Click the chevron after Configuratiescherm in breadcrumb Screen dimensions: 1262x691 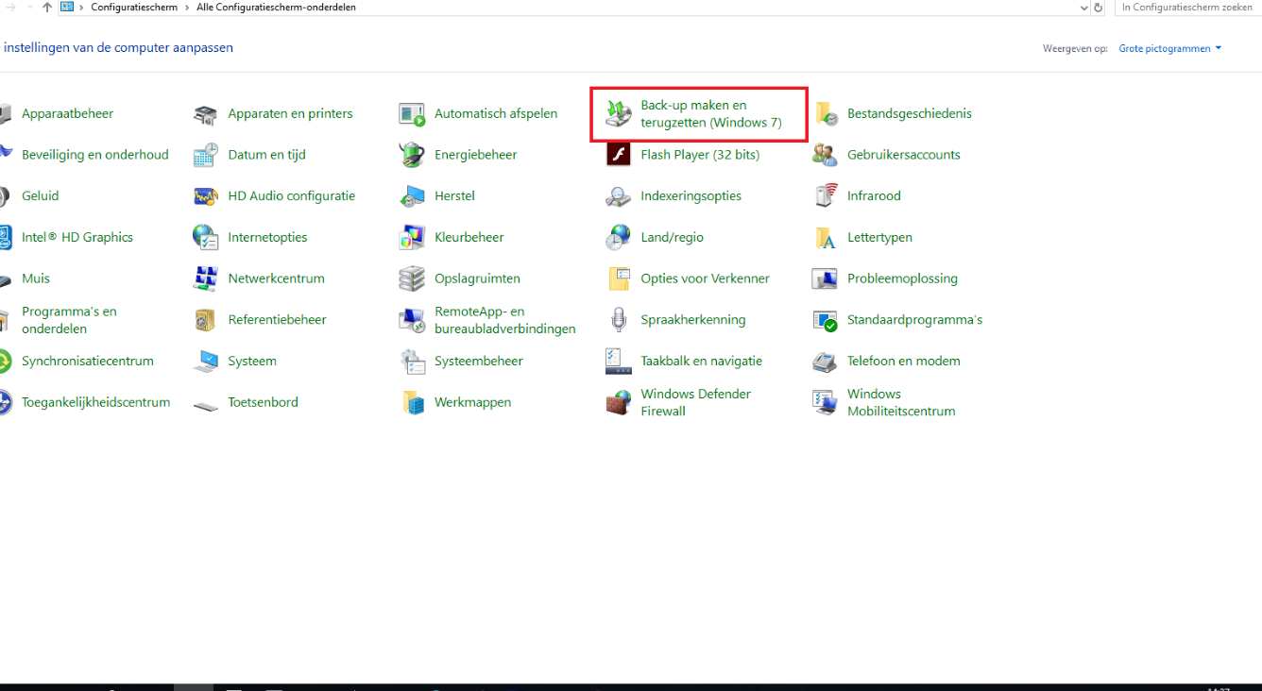coord(187,8)
